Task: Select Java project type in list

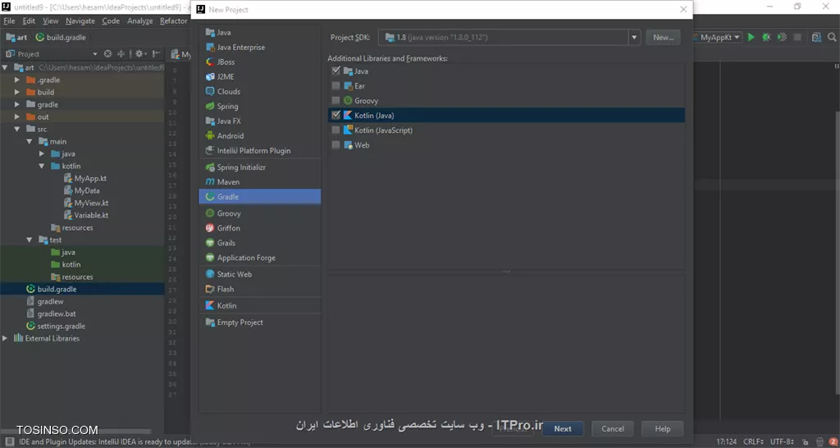Action: point(260,33)
